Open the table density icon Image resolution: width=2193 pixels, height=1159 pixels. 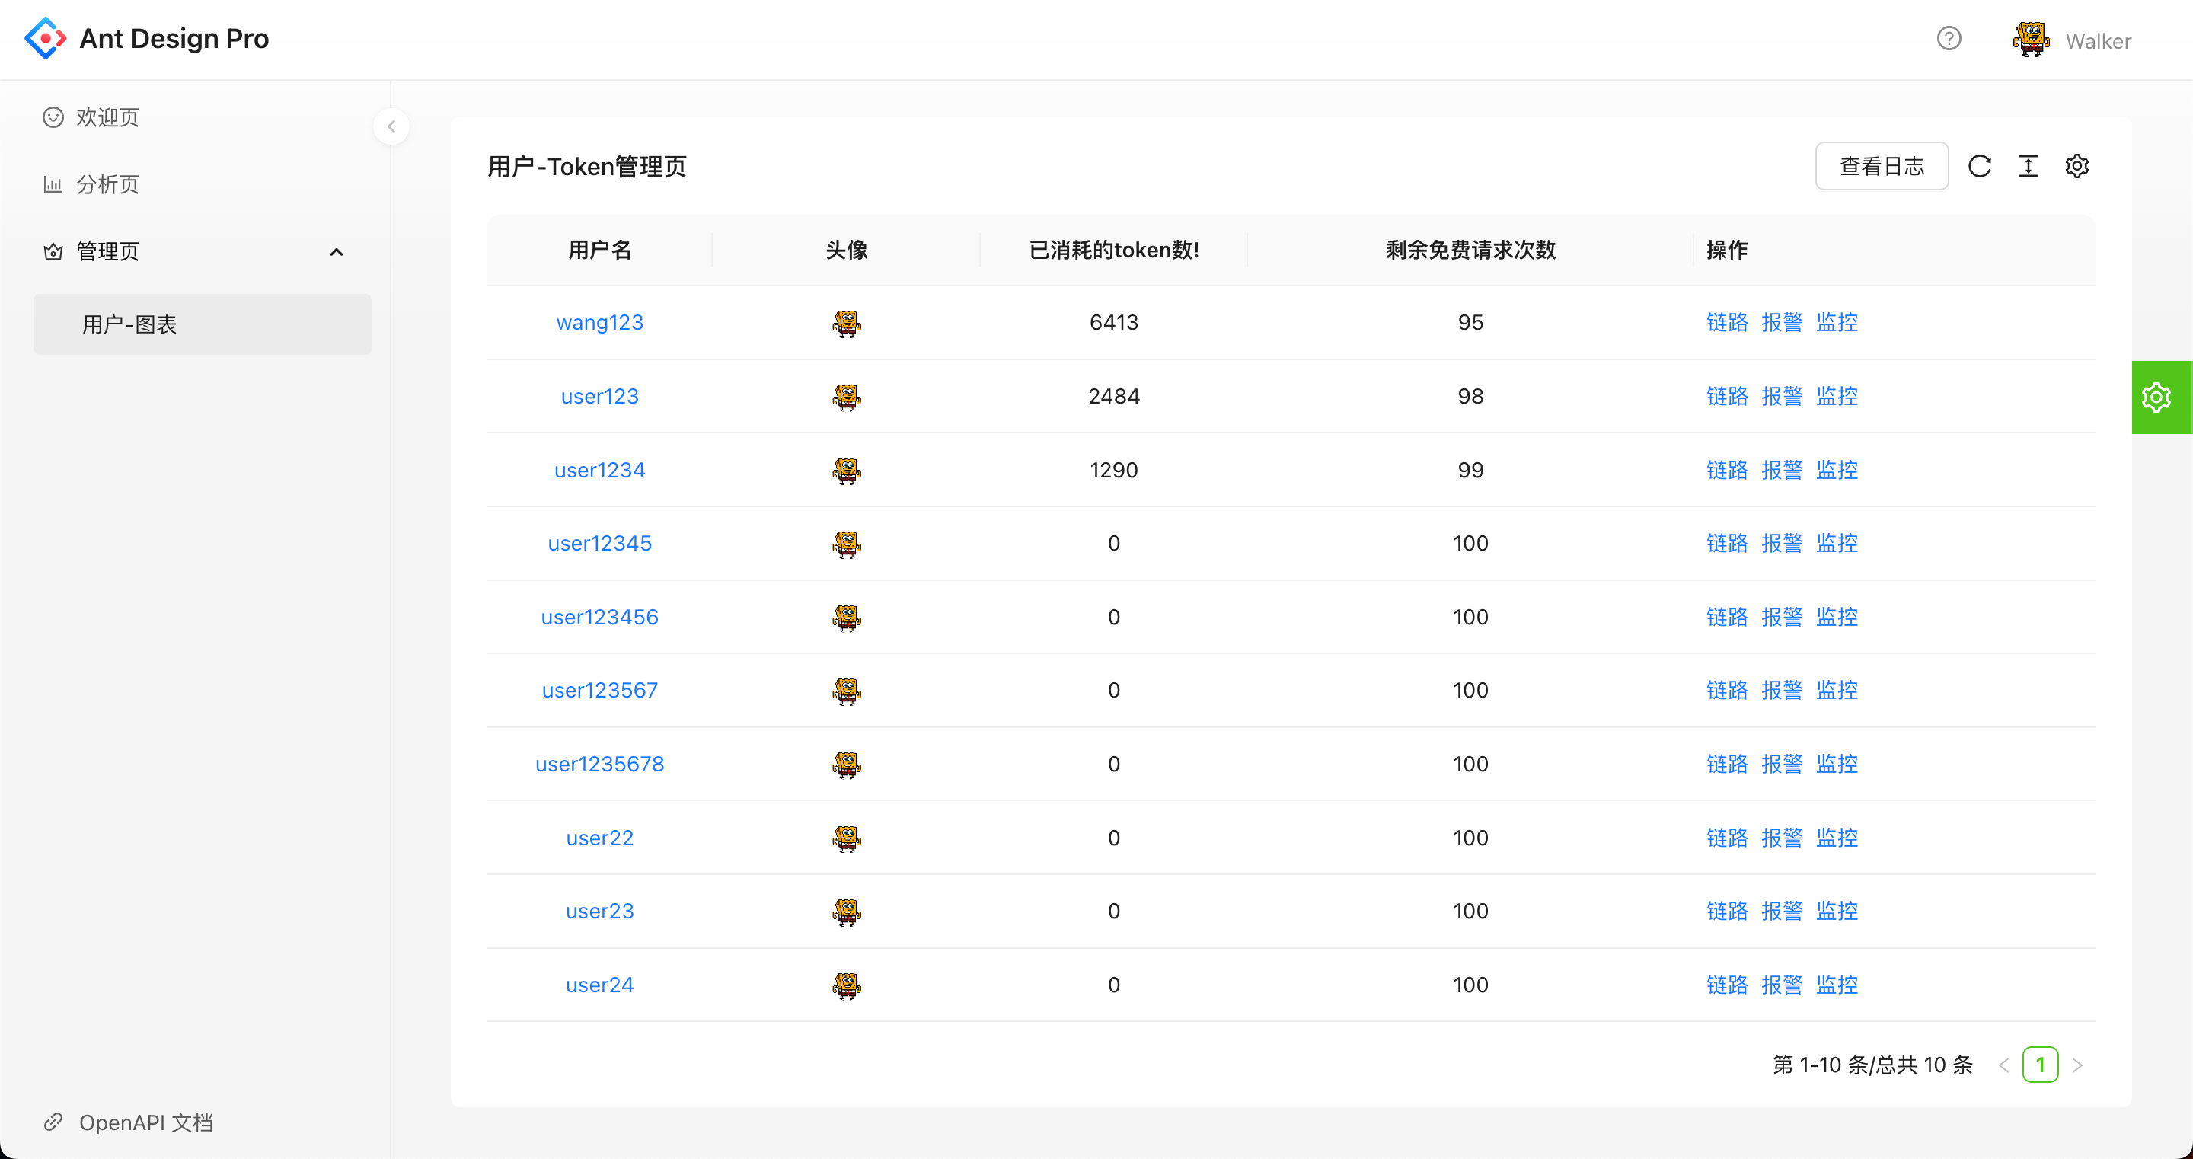tap(2029, 166)
